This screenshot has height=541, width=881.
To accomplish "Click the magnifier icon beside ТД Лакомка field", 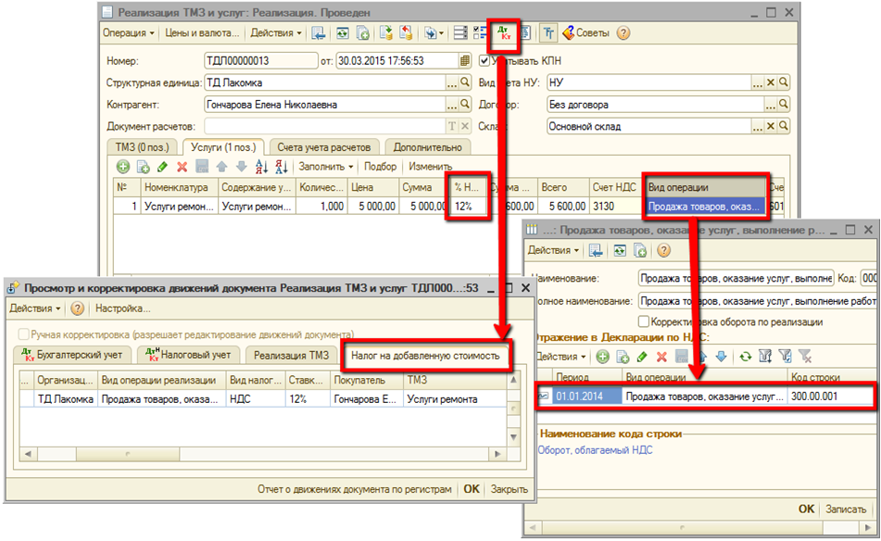I will pos(467,83).
